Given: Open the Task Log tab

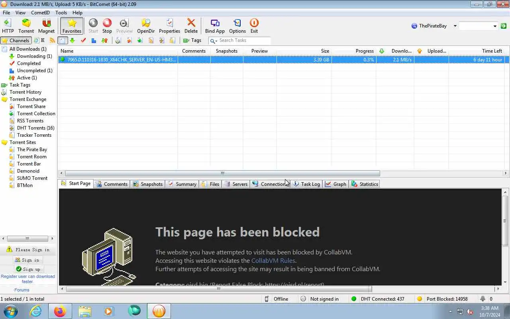Looking at the screenshot, I should (306, 184).
